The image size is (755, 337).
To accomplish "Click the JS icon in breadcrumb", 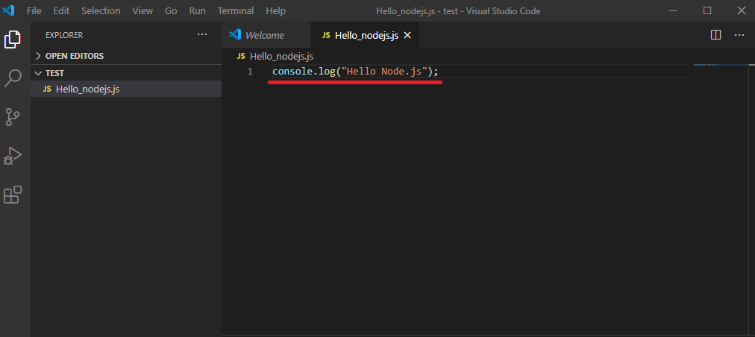I will (241, 57).
